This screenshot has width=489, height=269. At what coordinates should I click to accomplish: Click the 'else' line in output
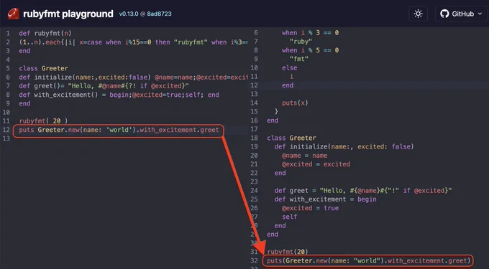289,68
